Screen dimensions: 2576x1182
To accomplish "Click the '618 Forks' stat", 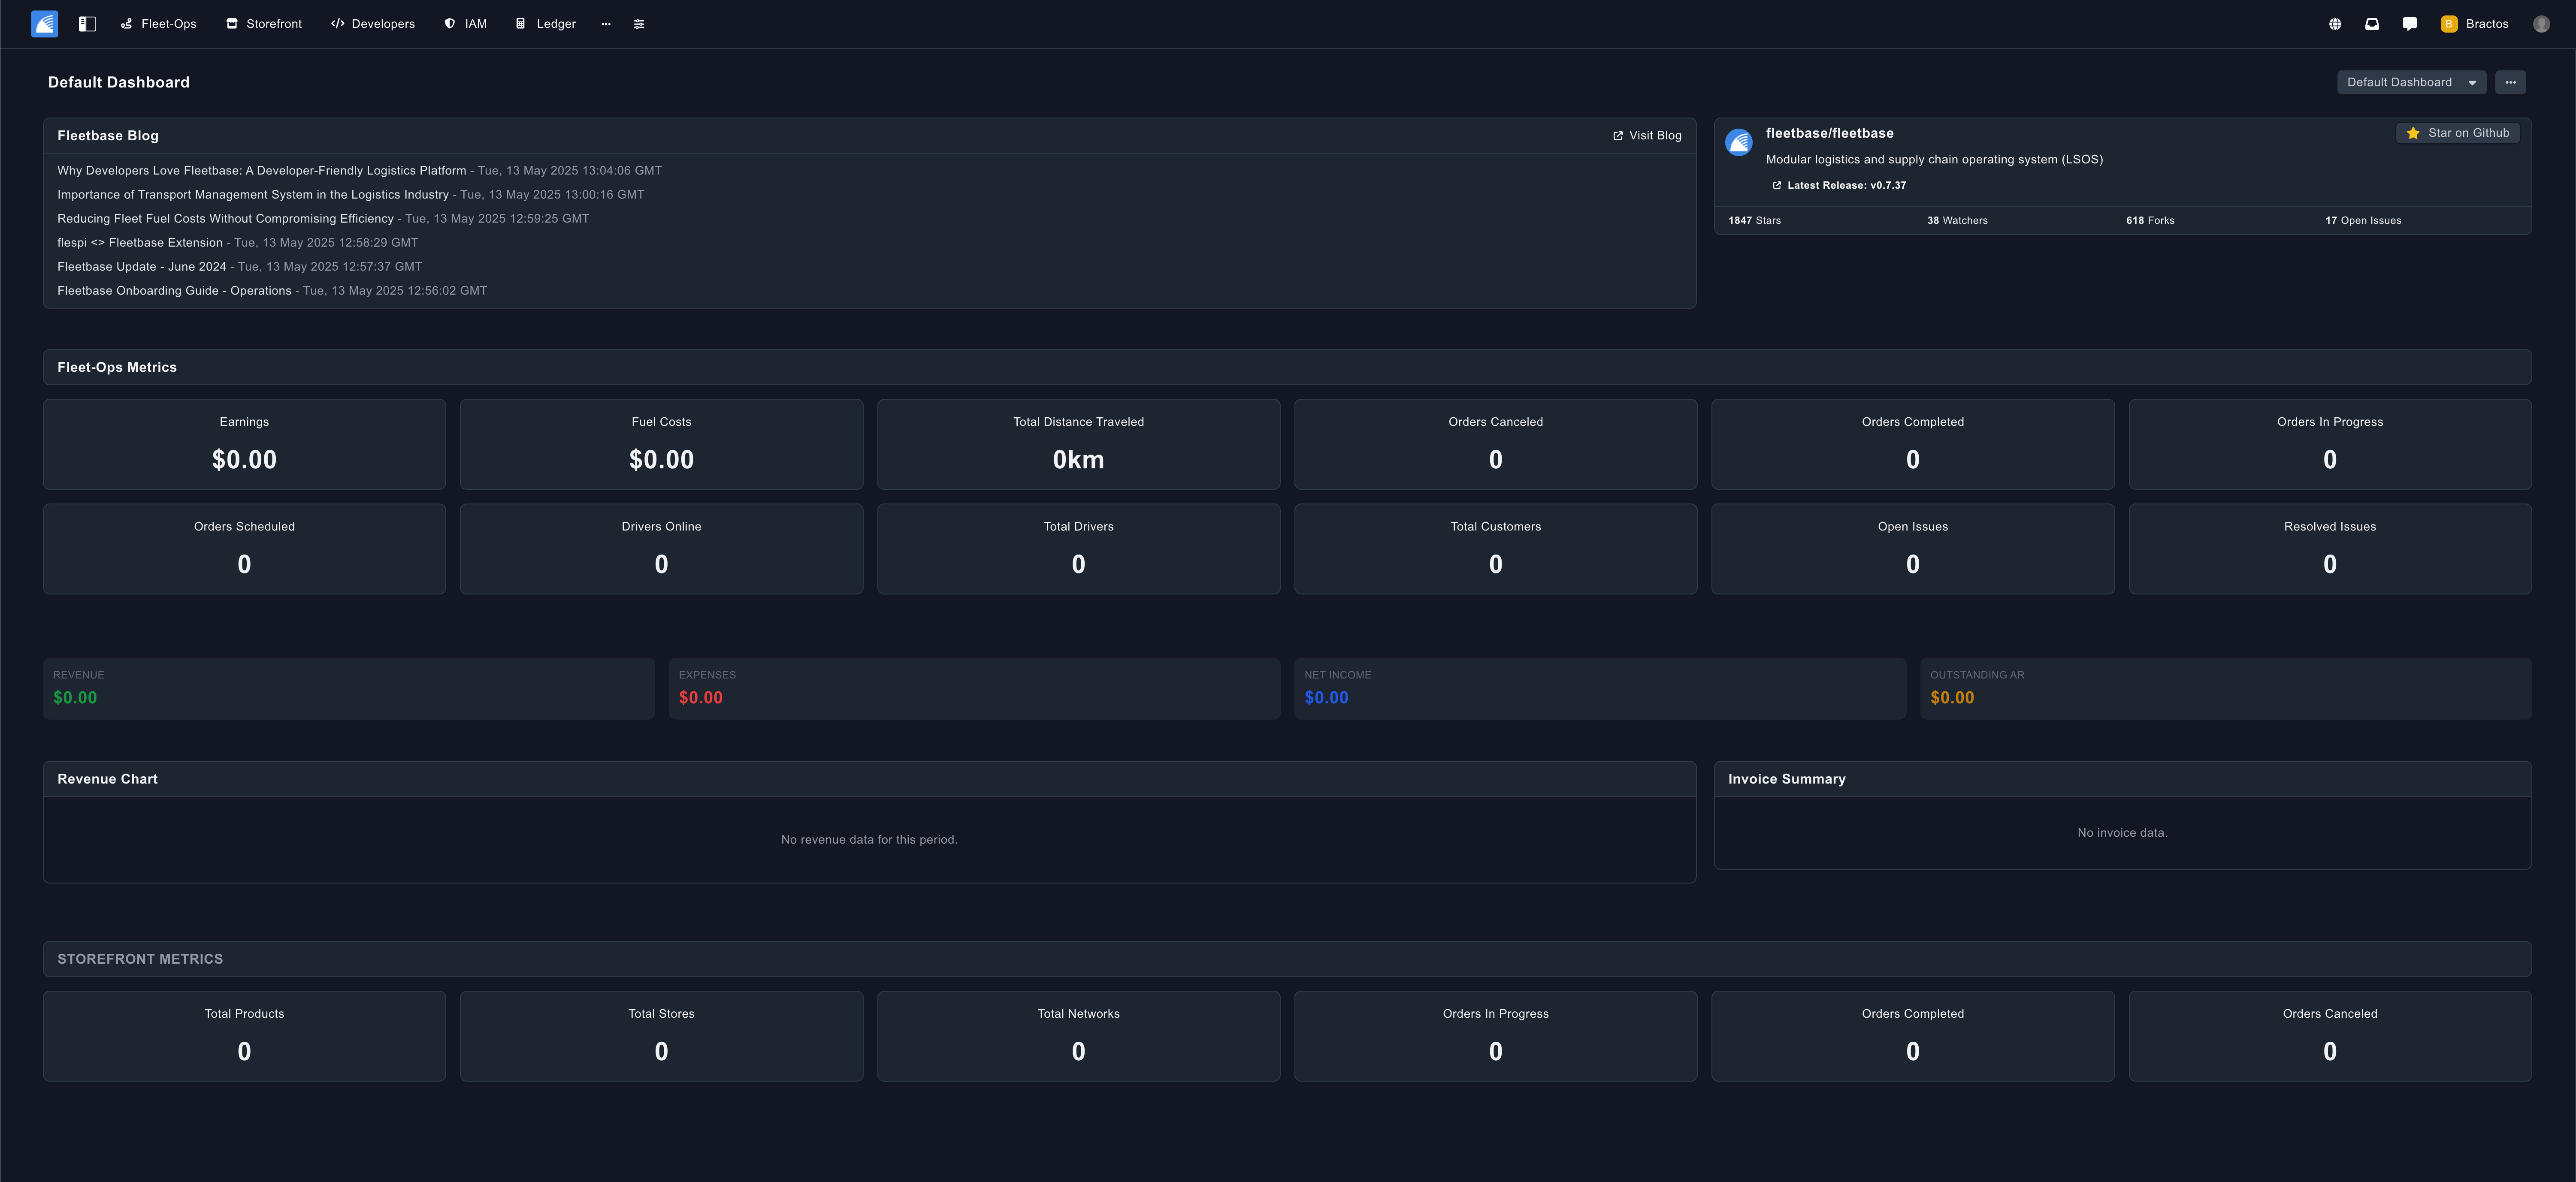I will (2150, 221).
